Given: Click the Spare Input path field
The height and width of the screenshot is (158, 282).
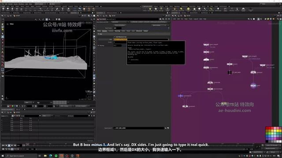Looking at the screenshot, I should click(138, 128).
